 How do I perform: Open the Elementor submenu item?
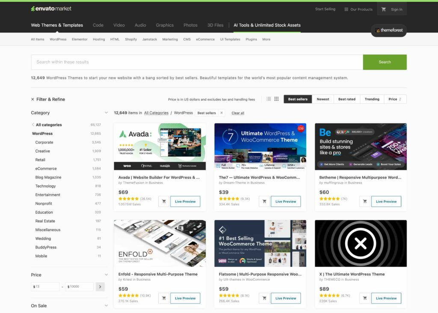(x=80, y=39)
